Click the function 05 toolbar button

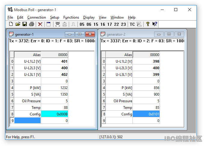tap(82, 25)
